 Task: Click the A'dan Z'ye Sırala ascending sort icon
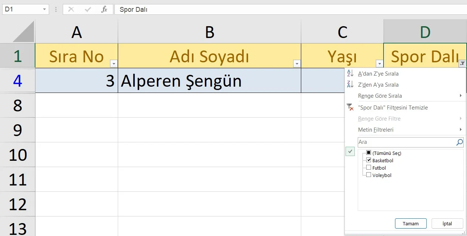point(350,73)
